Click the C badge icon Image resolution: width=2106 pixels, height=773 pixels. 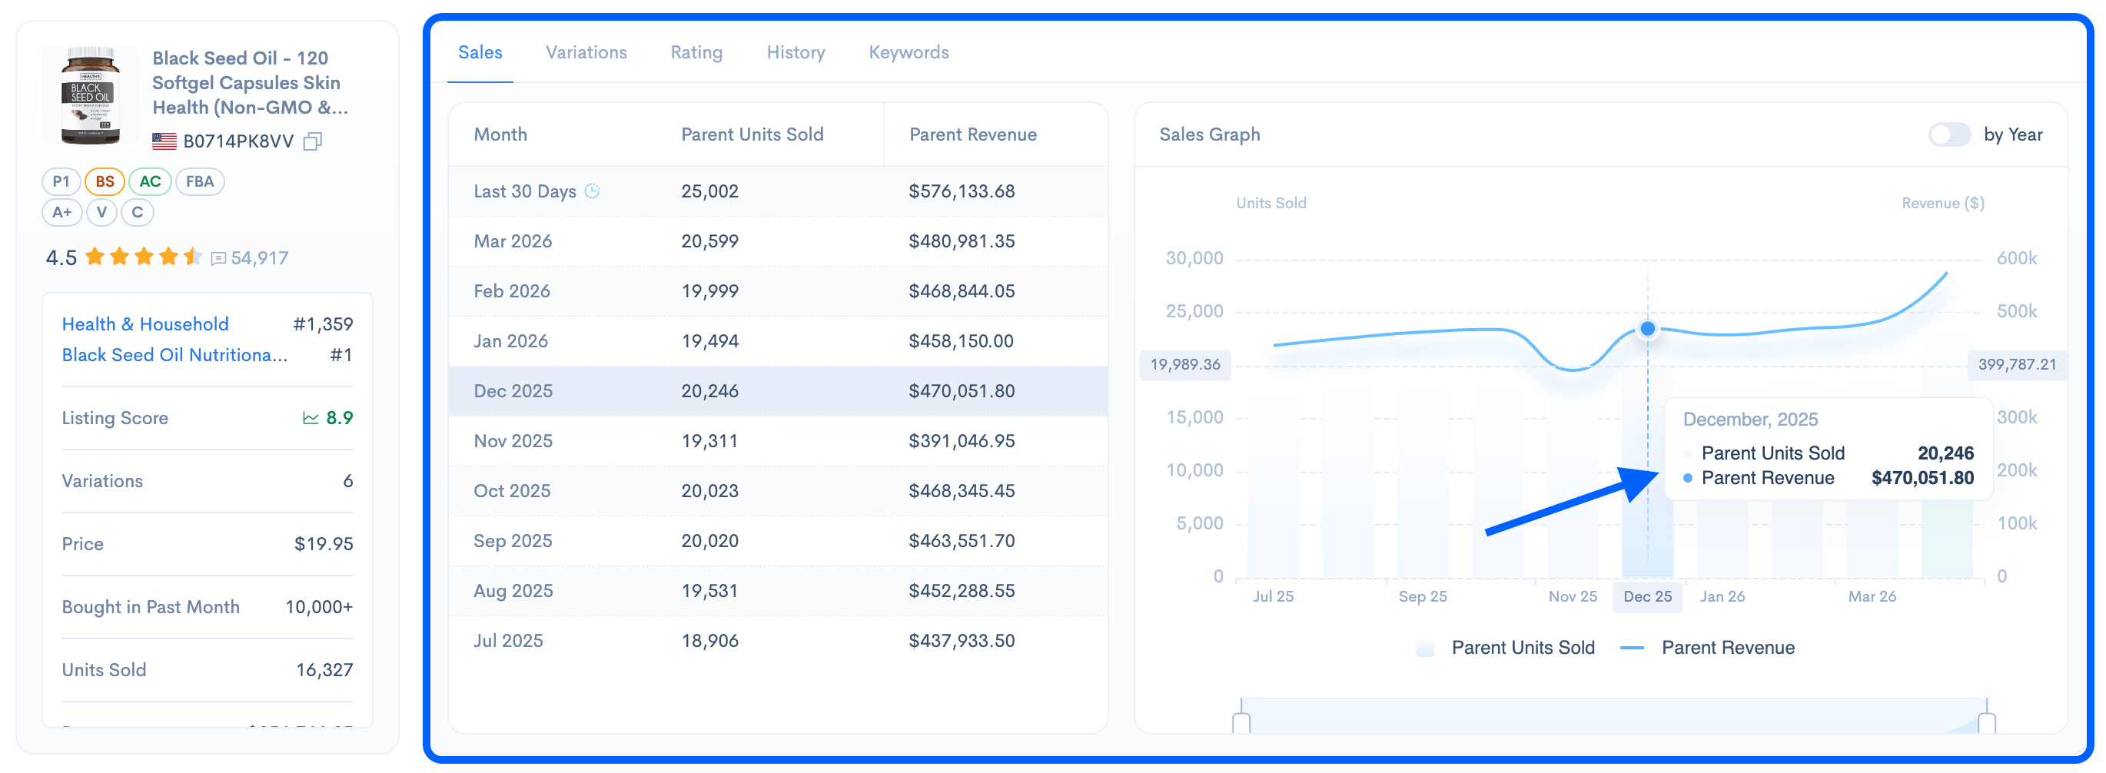[x=138, y=212]
